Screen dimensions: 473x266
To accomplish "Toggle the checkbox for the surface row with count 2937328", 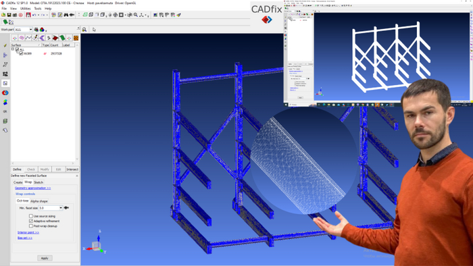I will tap(21, 53).
